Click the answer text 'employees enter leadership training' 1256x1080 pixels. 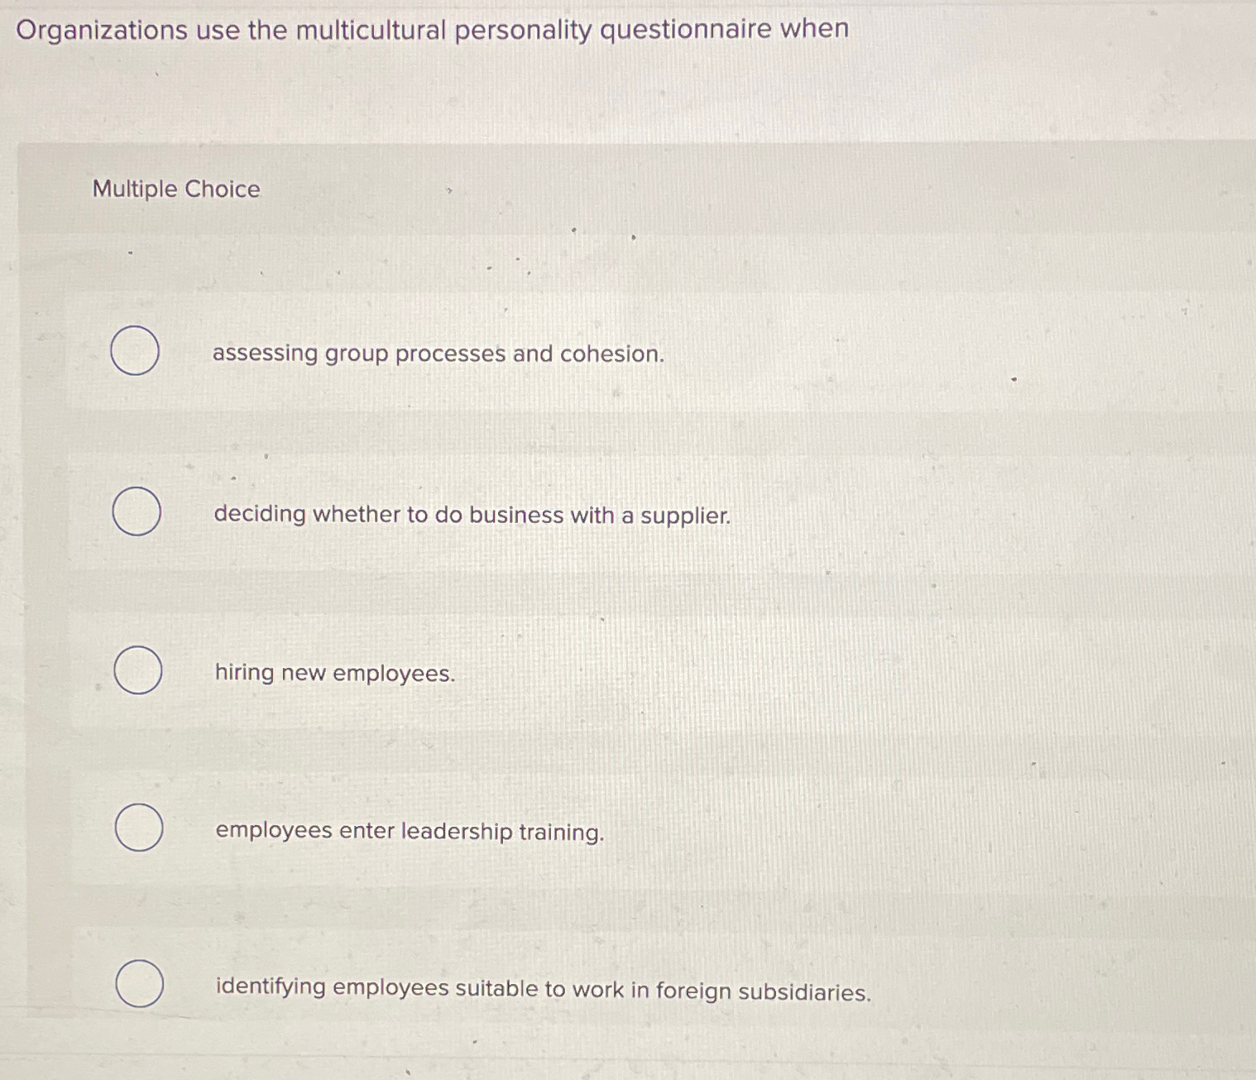409,831
